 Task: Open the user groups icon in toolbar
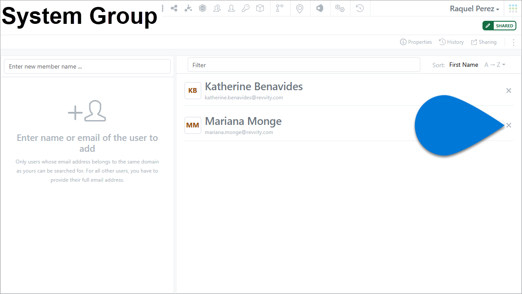tap(217, 8)
